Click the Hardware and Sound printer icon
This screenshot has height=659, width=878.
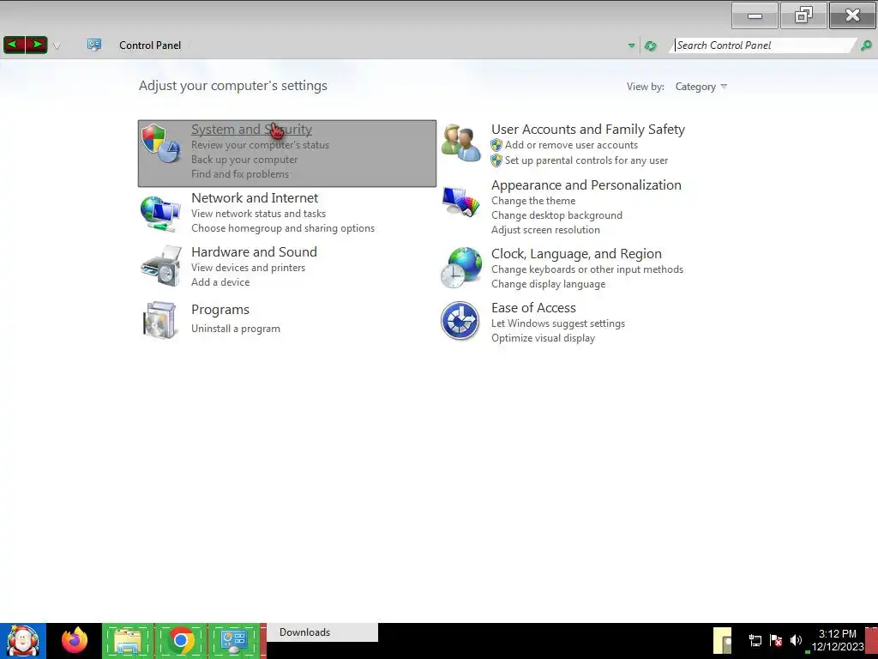pos(160,266)
